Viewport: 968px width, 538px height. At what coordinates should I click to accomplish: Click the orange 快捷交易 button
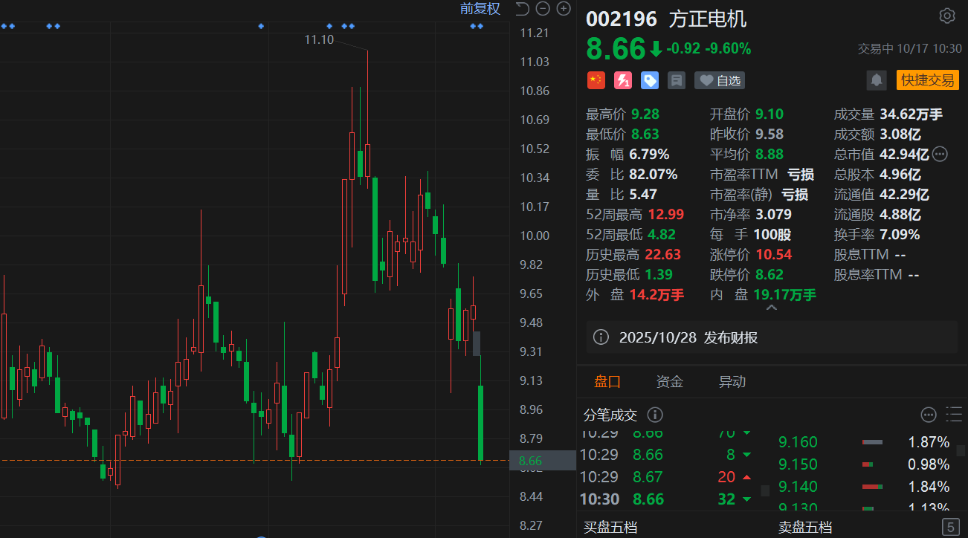click(x=927, y=80)
